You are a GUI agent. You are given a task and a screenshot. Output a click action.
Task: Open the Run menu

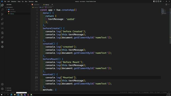pyautogui.click(x=26, y=2)
